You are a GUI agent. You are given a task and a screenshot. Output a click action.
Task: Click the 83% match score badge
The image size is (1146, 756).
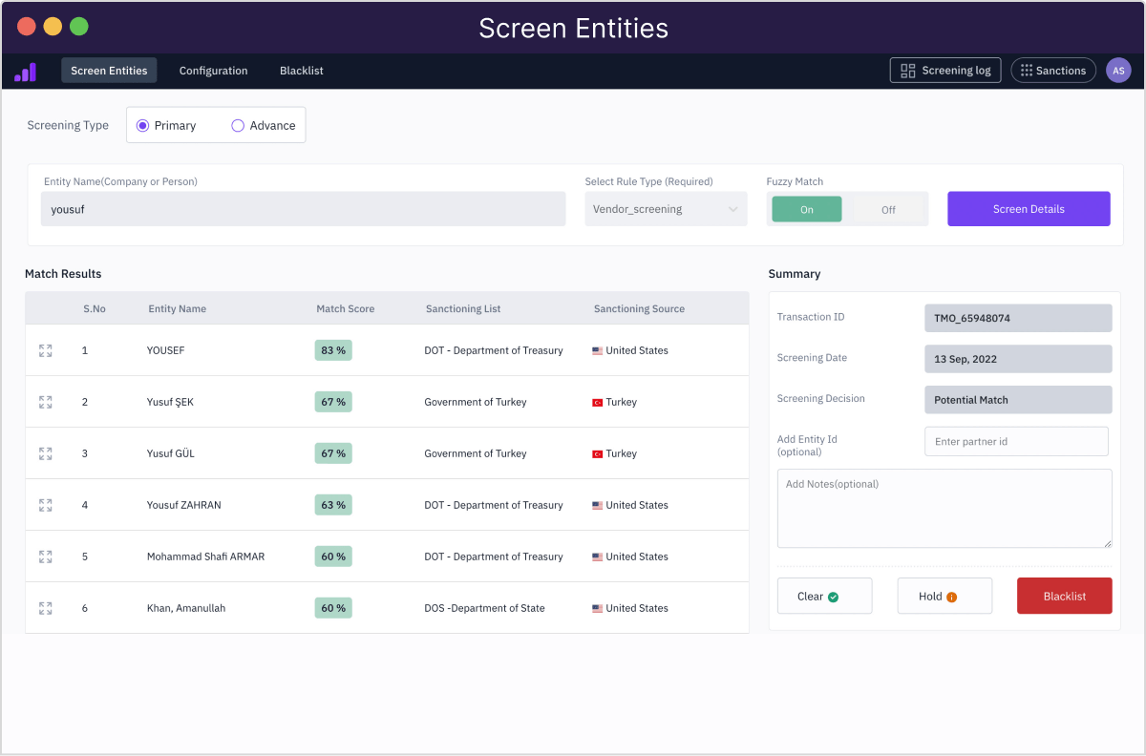point(332,350)
